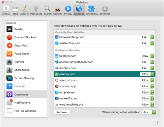Select the Reader icon in sidebar

tap(9, 29)
